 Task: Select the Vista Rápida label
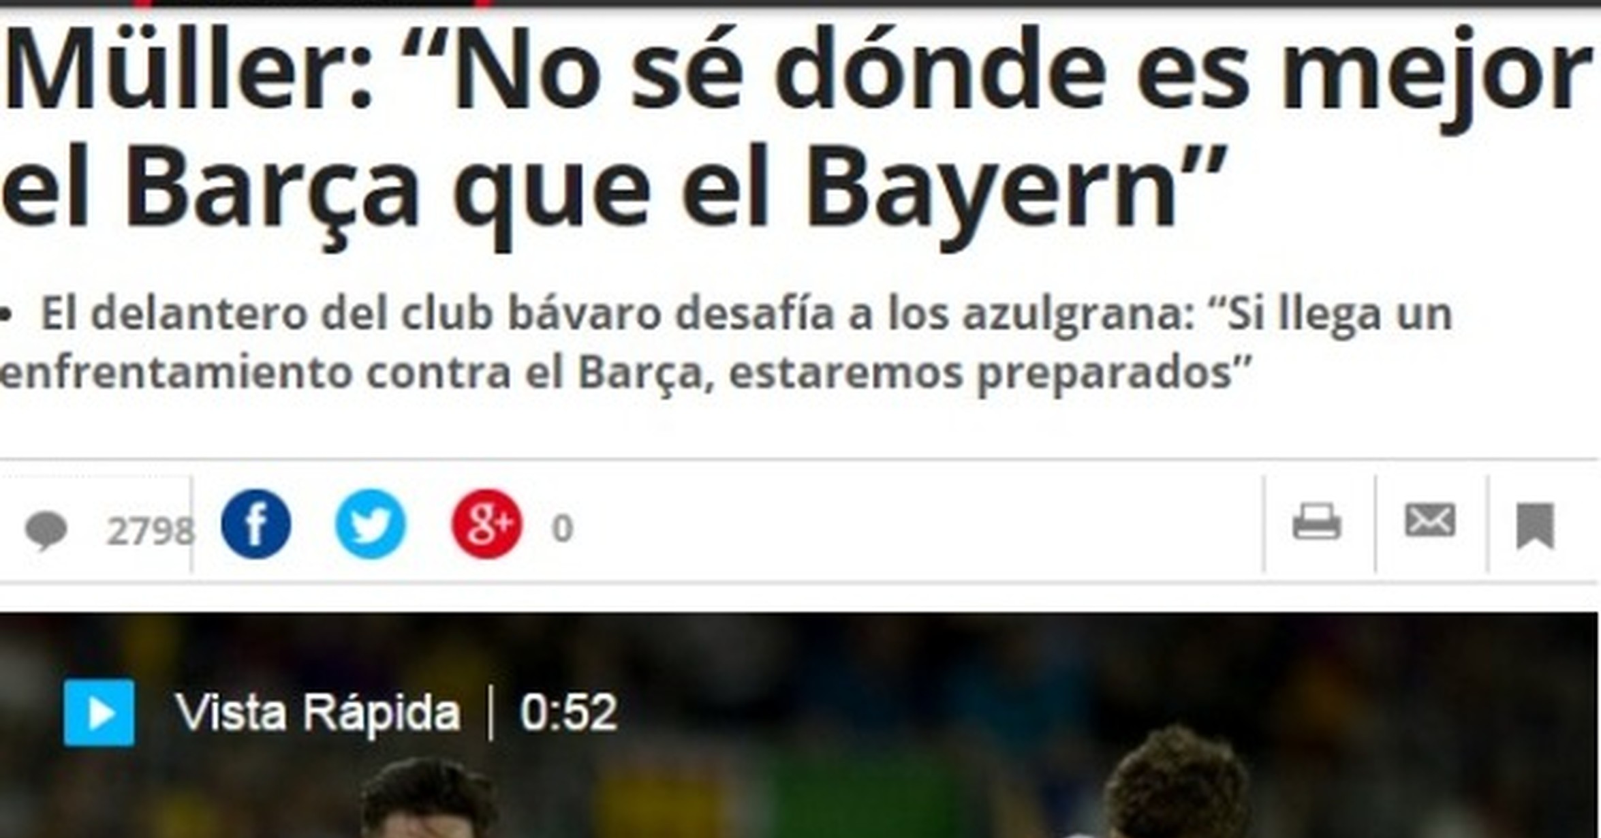(317, 713)
